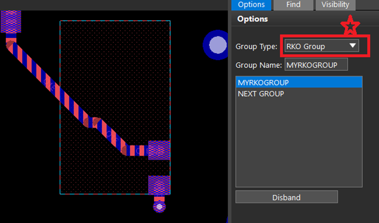Image resolution: width=379 pixels, height=223 pixels.
Task: Switch to the Options tab
Action: point(251,5)
